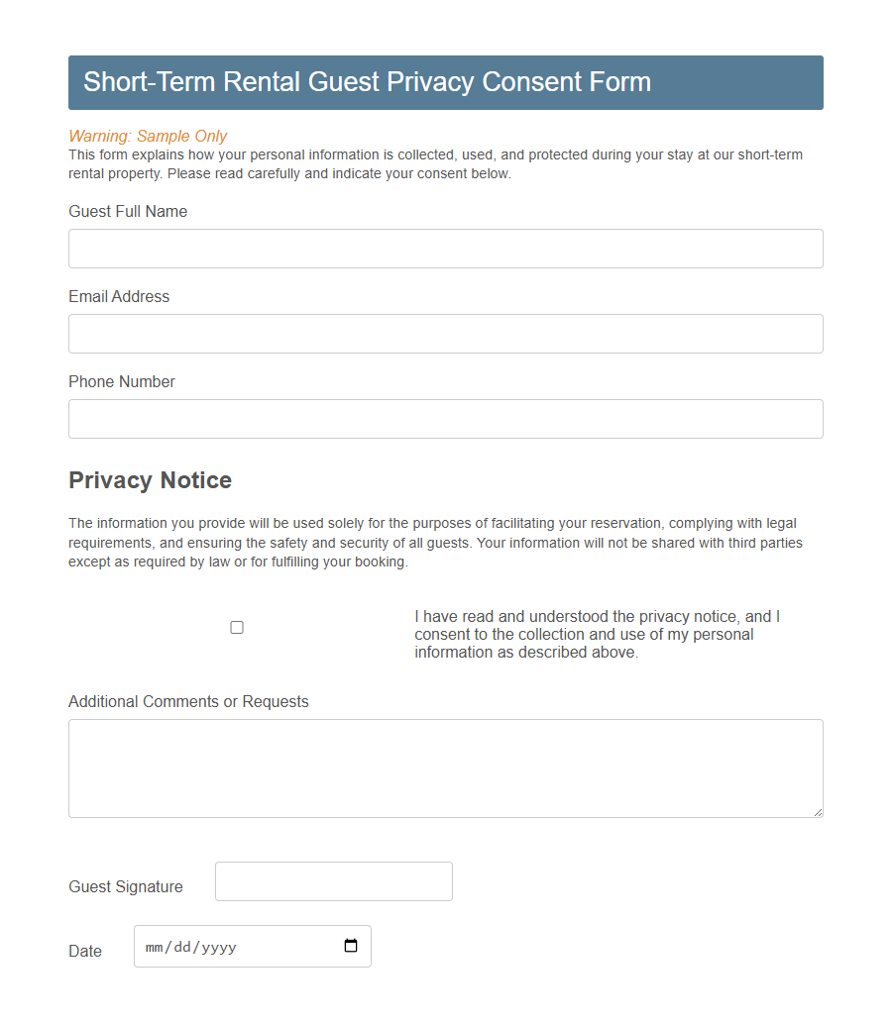Click the Phone Number label
This screenshot has height=1023, width=892.
coord(121,381)
